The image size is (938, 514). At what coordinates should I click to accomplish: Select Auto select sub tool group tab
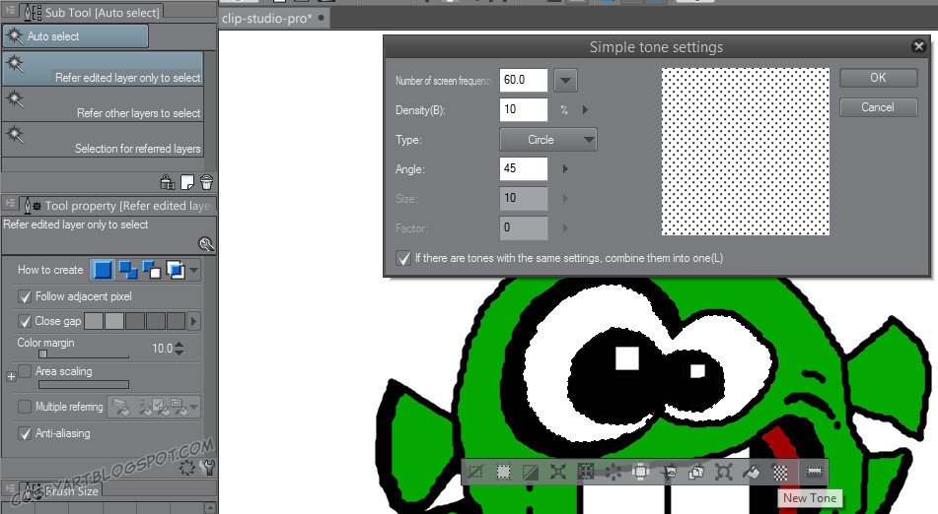75,36
